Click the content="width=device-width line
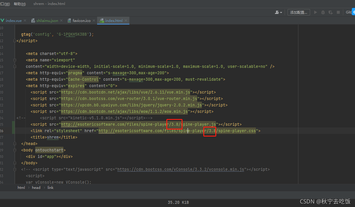Image resolution: width=355 pixels, height=207 pixels. (x=150, y=66)
